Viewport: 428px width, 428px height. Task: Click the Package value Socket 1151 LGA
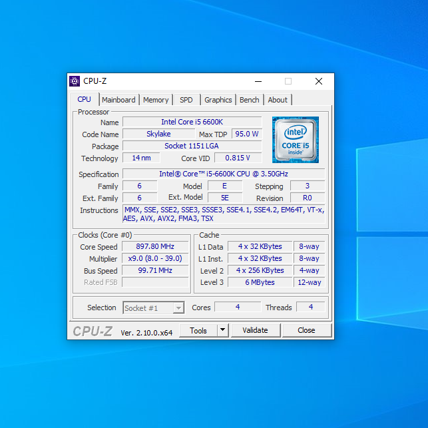[192, 146]
